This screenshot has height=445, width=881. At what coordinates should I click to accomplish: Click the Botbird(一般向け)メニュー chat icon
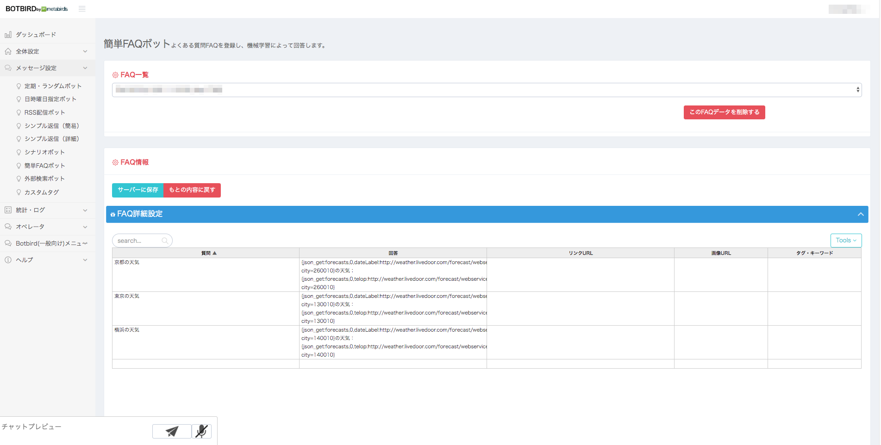pos(8,243)
